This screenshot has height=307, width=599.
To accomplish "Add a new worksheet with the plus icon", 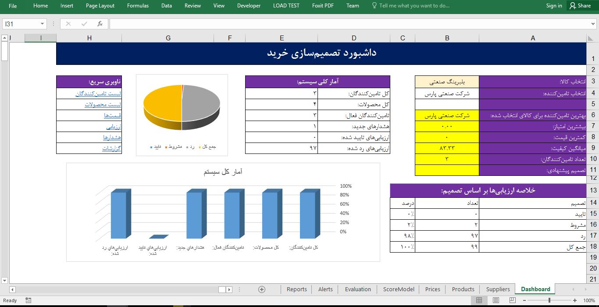I will 261,289.
